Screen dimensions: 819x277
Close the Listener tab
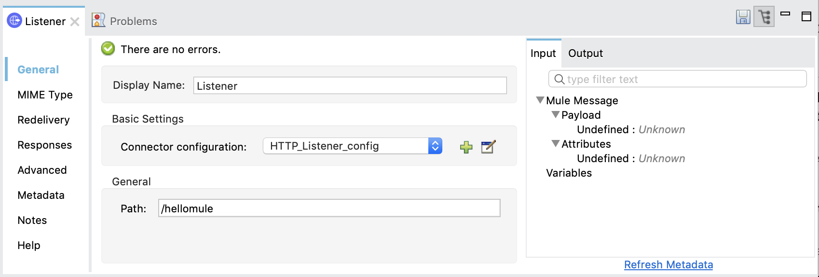point(75,22)
